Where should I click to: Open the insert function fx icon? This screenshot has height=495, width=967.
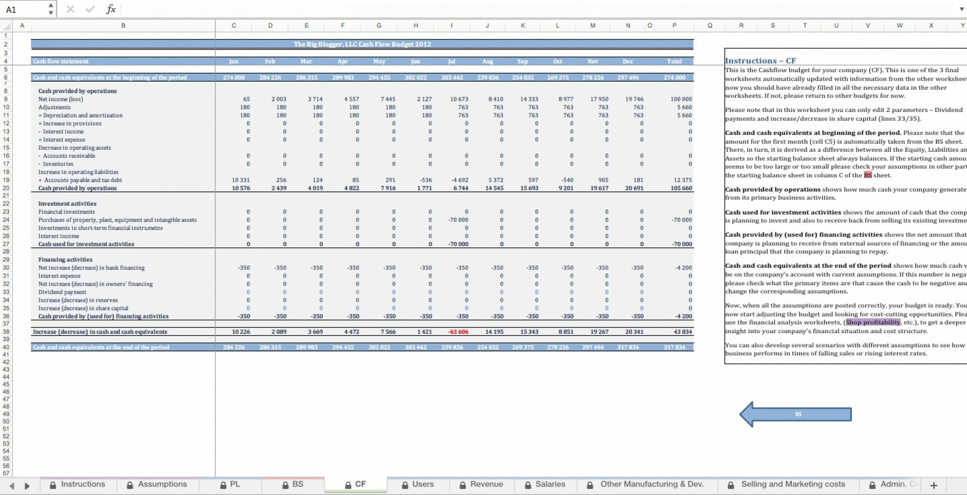111,9
